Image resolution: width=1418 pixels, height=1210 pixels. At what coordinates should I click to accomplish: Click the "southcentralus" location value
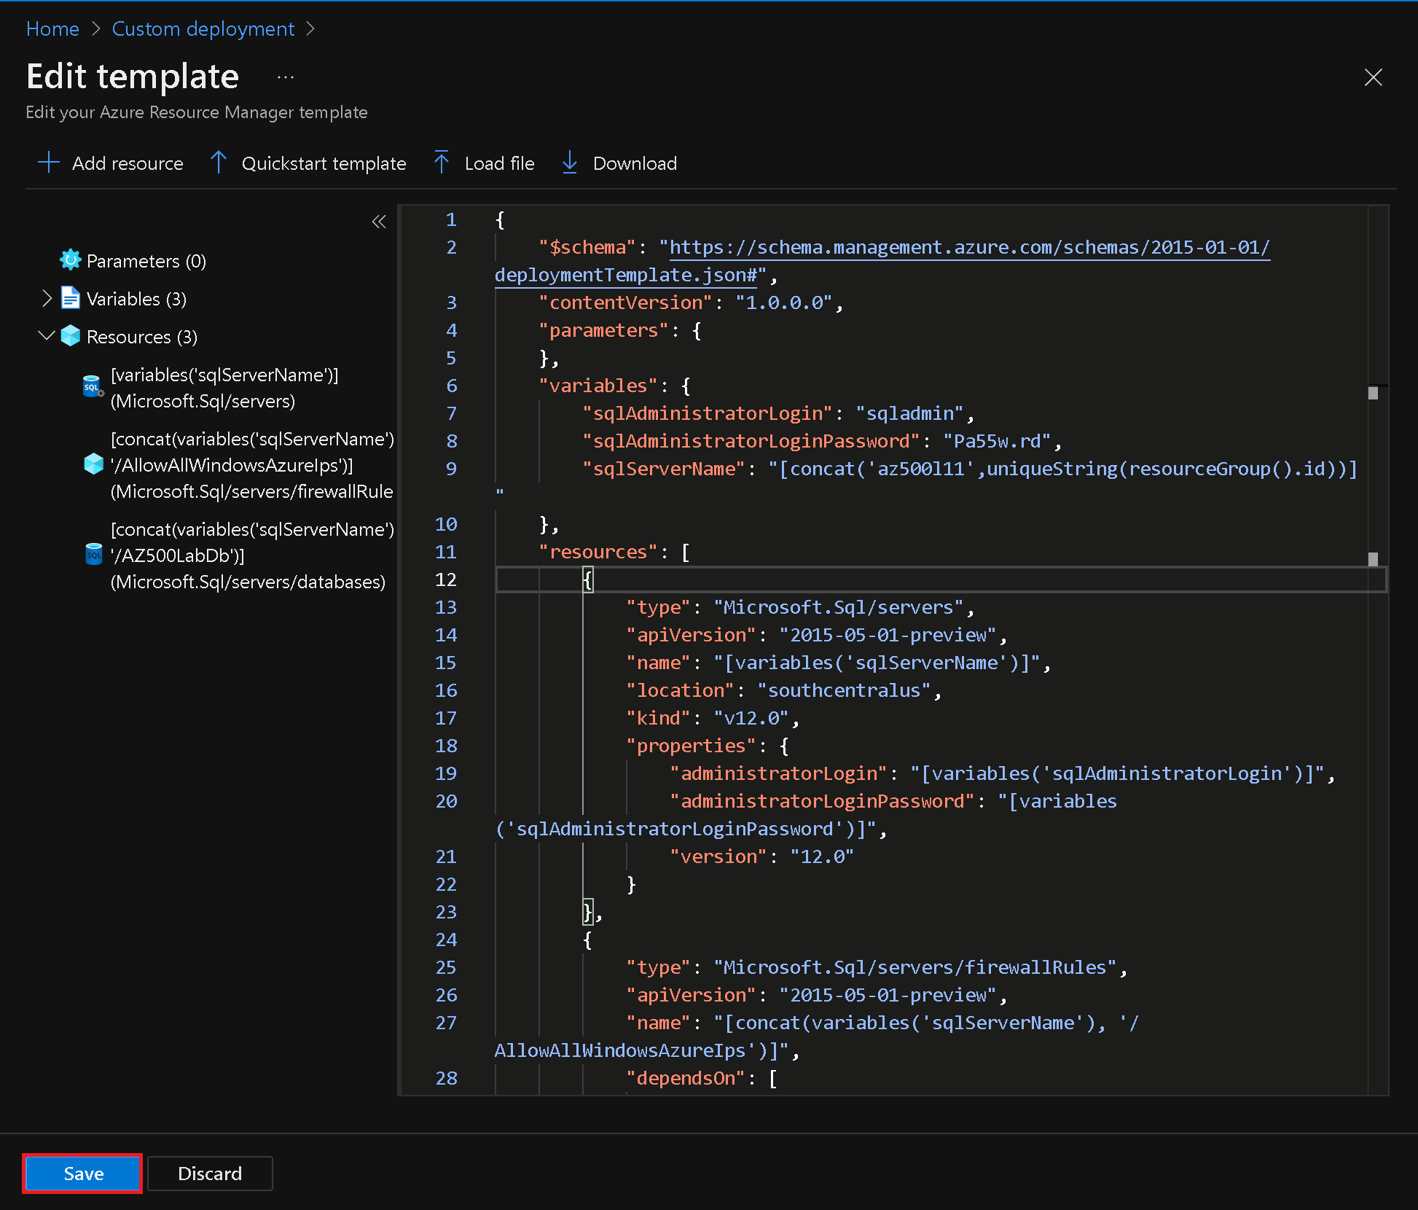pyautogui.click(x=845, y=690)
